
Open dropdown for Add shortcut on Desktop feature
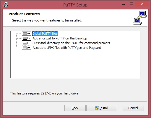pos(26,38)
